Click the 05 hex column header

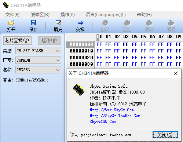pos(143,37)
